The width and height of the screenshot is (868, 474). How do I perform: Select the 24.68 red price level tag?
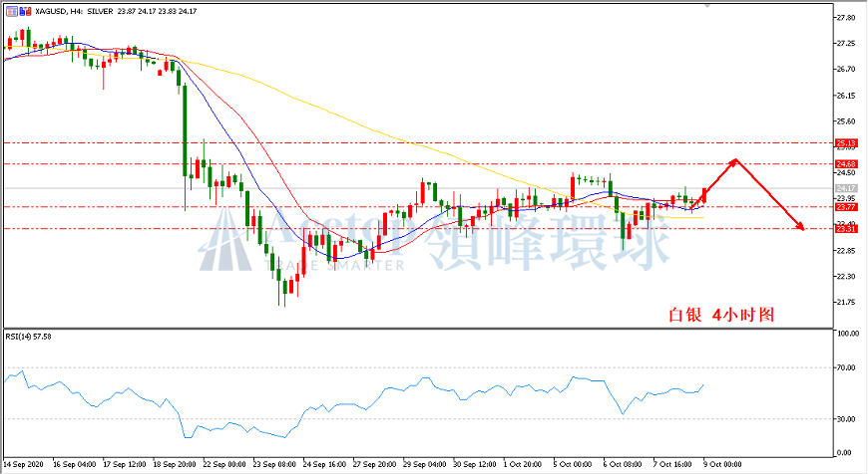pos(846,164)
